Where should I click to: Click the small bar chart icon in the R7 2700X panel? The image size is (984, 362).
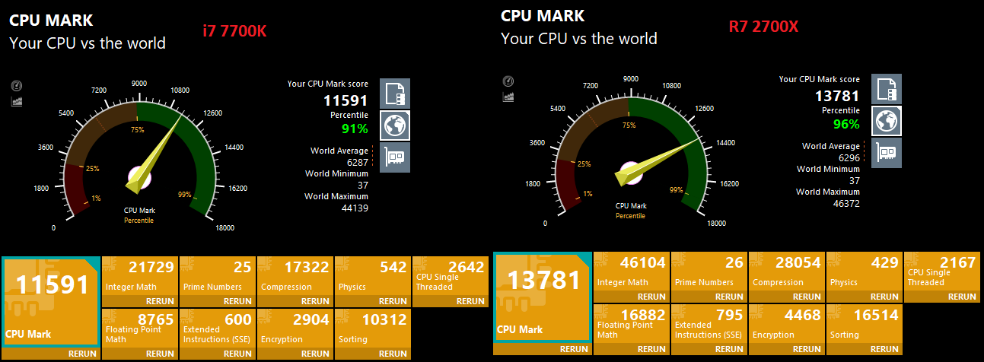pyautogui.click(x=508, y=96)
